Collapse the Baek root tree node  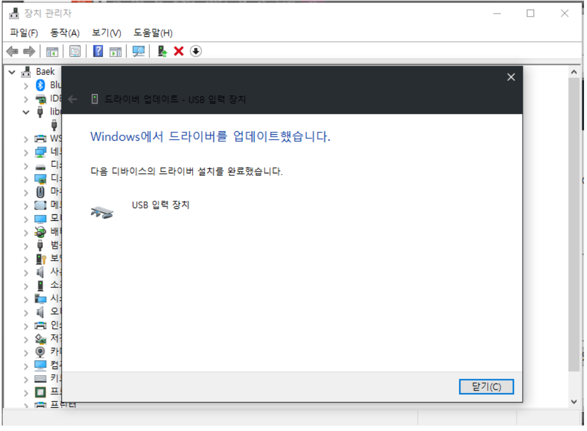pyautogui.click(x=12, y=71)
